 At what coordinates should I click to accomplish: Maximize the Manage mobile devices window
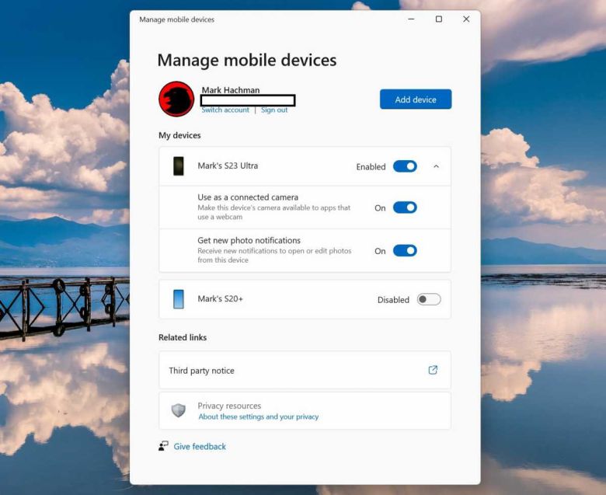pos(439,19)
